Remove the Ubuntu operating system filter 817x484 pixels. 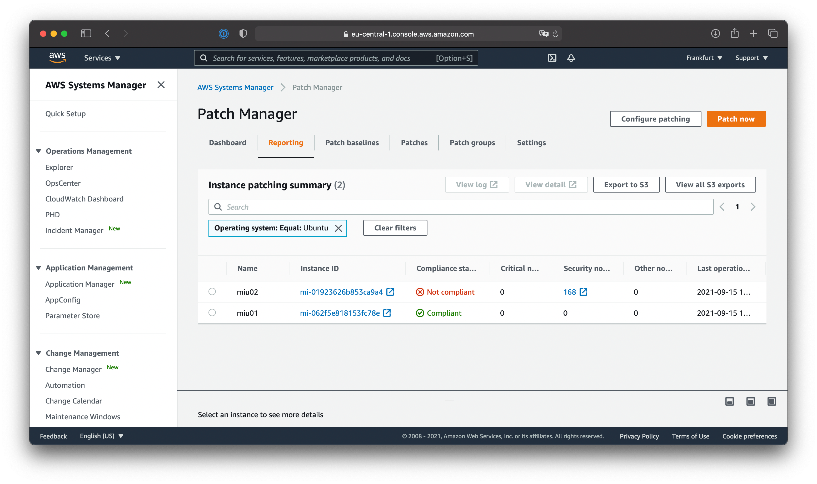tap(339, 228)
